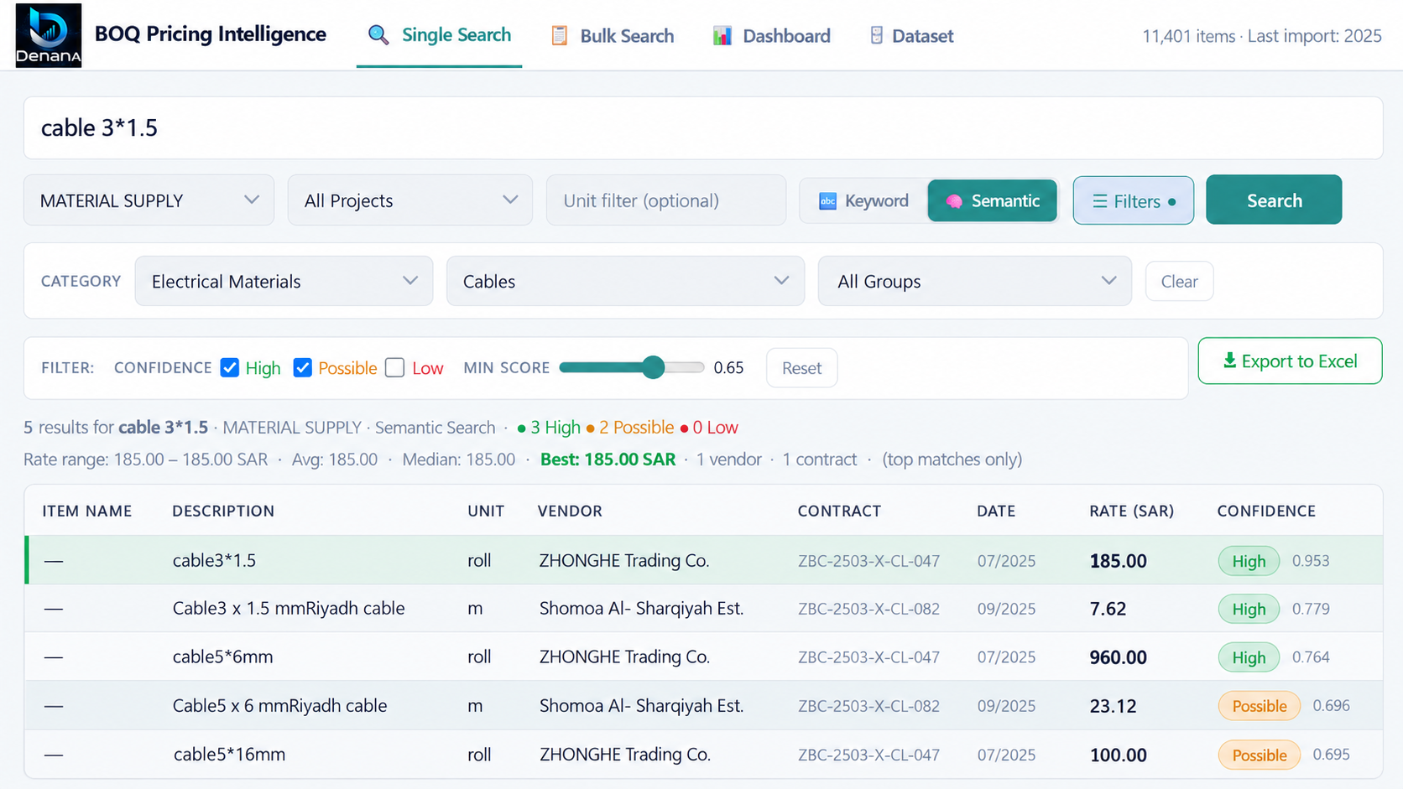1403x789 pixels.
Task: Click the High badge with score 0.953
Action: pyautogui.click(x=1249, y=561)
